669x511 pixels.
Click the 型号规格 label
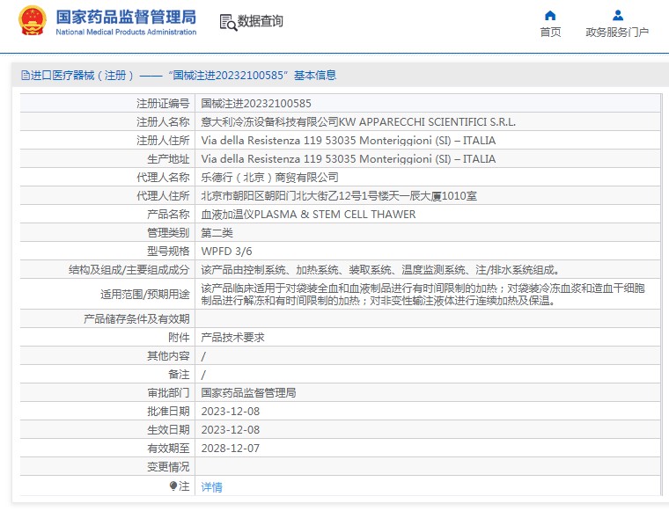[x=168, y=251]
